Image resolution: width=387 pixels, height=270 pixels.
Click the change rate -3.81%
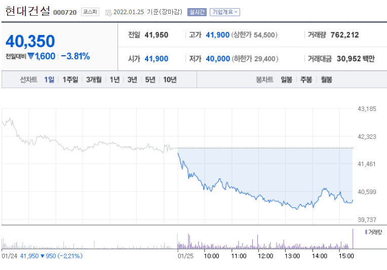pyautogui.click(x=75, y=56)
